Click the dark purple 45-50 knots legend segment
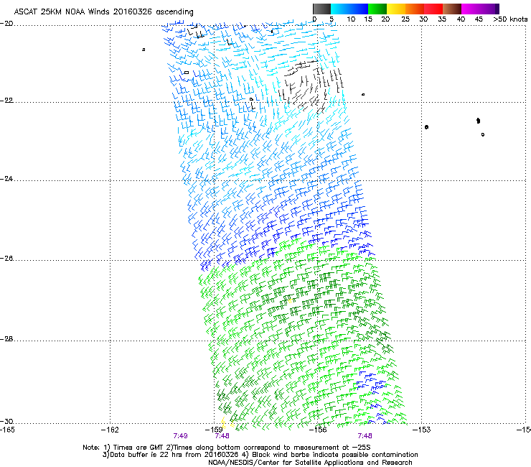531x467 pixels. pos(489,9)
